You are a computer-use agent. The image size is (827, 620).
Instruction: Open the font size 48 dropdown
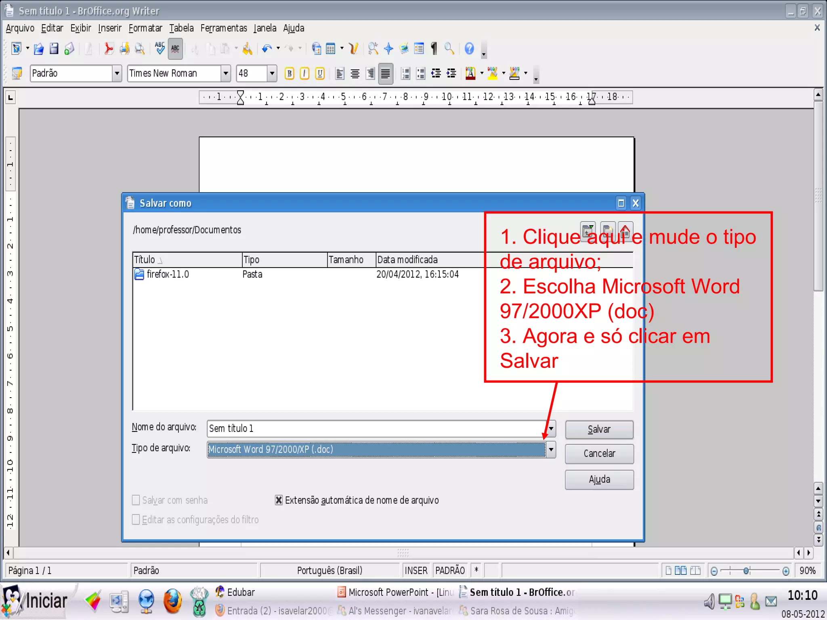coord(272,73)
